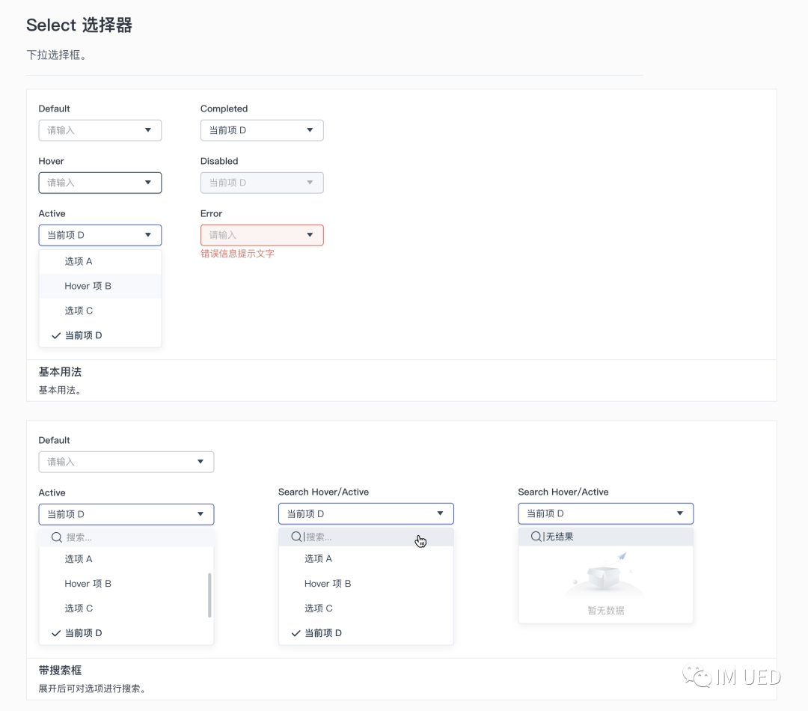The image size is (808, 711).
Task: Click the magnifier icon in the 无结果 search box
Action: click(536, 537)
